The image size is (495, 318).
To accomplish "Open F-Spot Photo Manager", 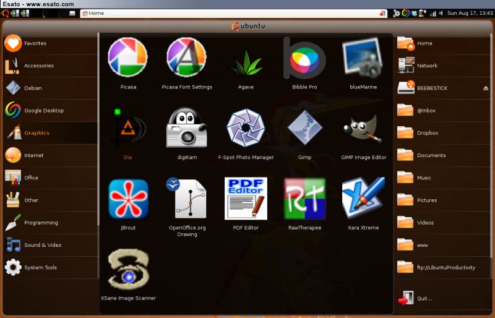I will point(246,134).
